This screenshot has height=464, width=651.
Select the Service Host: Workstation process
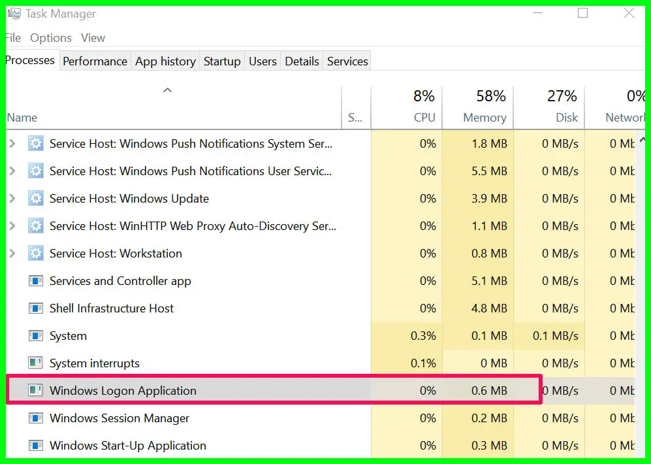pos(320,253)
